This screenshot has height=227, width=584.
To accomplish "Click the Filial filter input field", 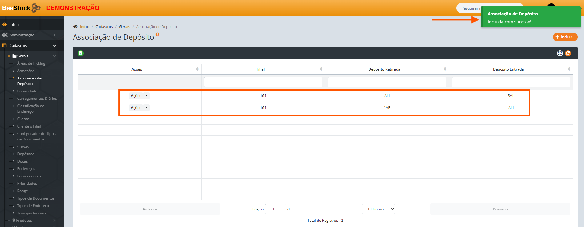I will 263,82.
